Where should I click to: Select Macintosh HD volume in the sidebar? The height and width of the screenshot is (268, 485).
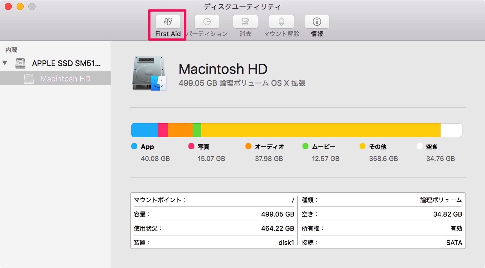tap(55, 79)
